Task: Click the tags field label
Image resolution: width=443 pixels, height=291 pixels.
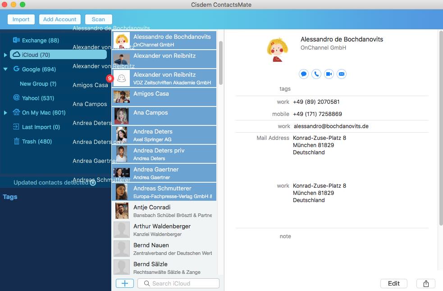Action: (x=285, y=89)
